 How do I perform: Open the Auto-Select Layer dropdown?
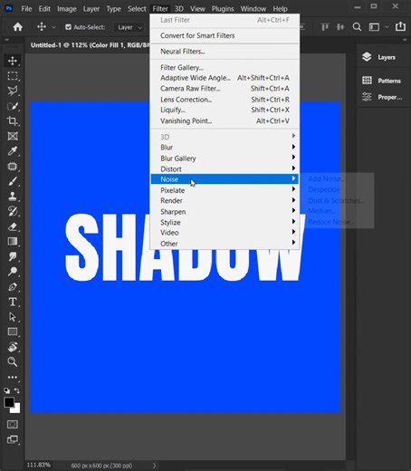tap(129, 27)
